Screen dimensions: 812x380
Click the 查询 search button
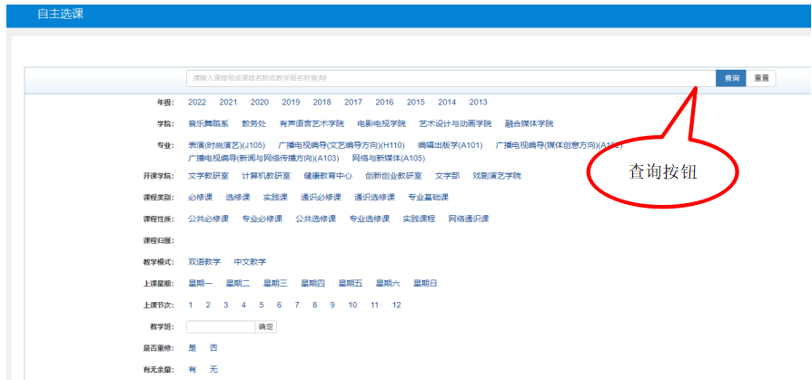click(730, 78)
